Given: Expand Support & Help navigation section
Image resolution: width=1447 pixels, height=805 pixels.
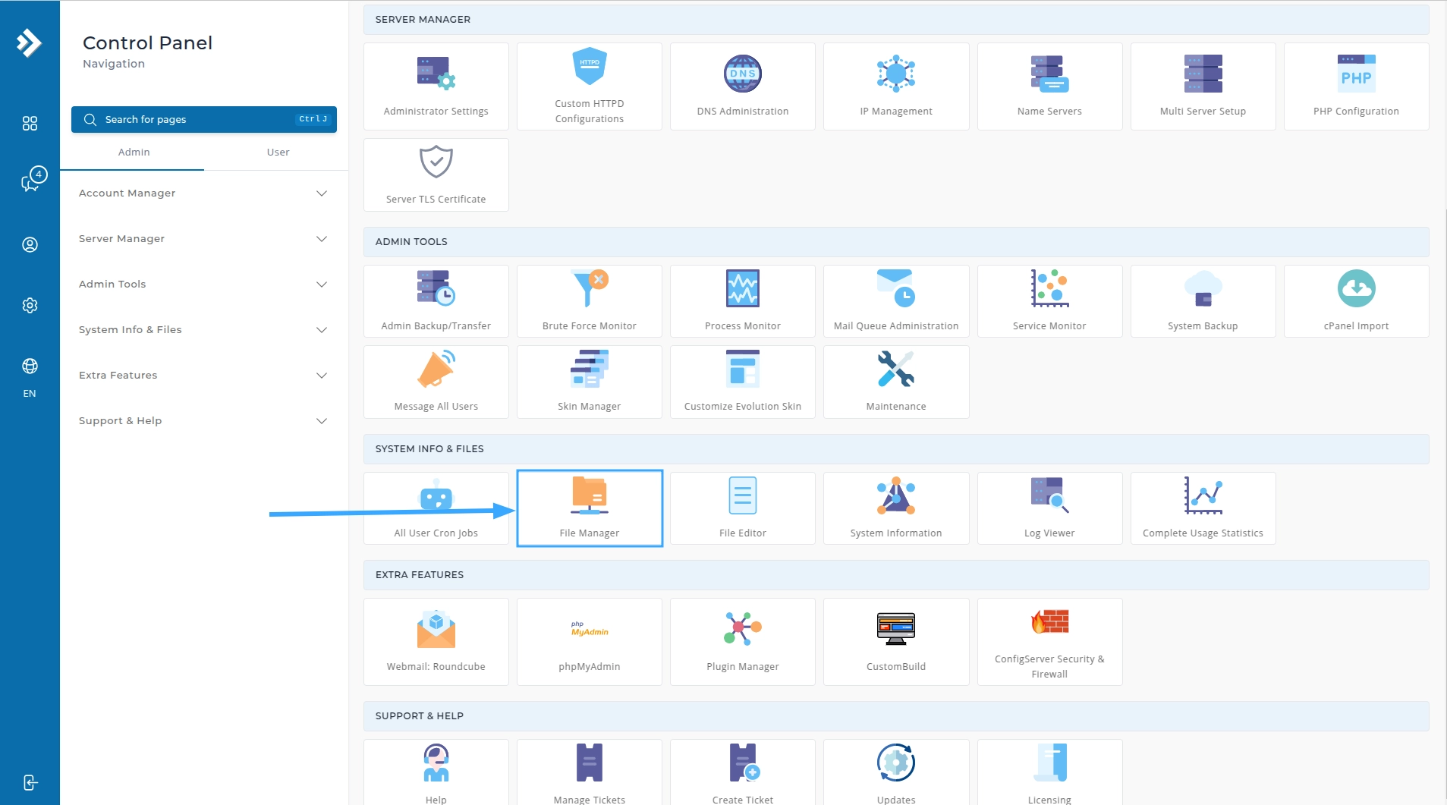Looking at the screenshot, I should 203,420.
